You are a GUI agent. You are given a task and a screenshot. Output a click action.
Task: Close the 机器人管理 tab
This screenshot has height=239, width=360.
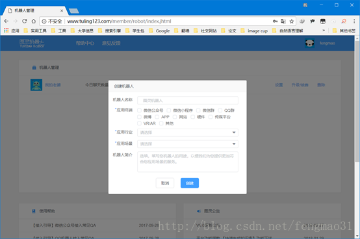pos(62,10)
